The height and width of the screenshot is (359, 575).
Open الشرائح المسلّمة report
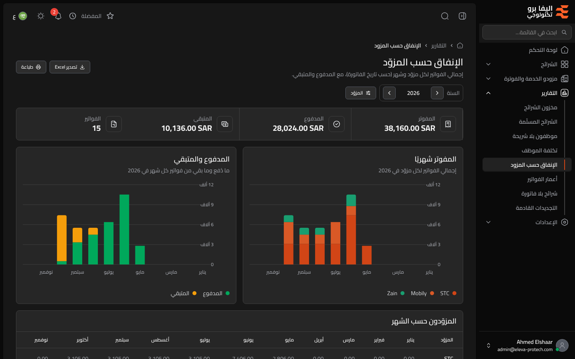[538, 122]
